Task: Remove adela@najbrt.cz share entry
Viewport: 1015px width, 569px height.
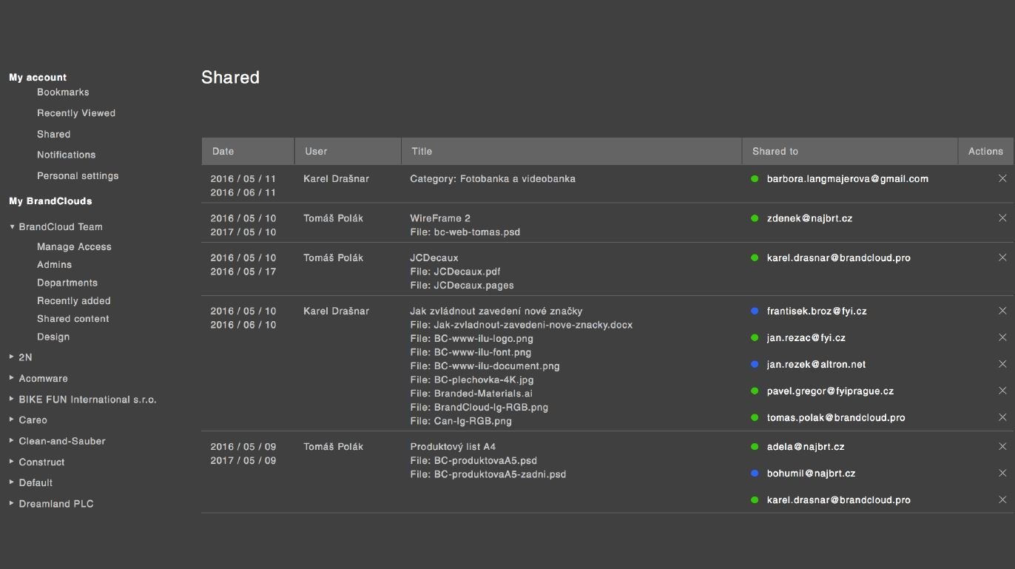Action: (1002, 447)
